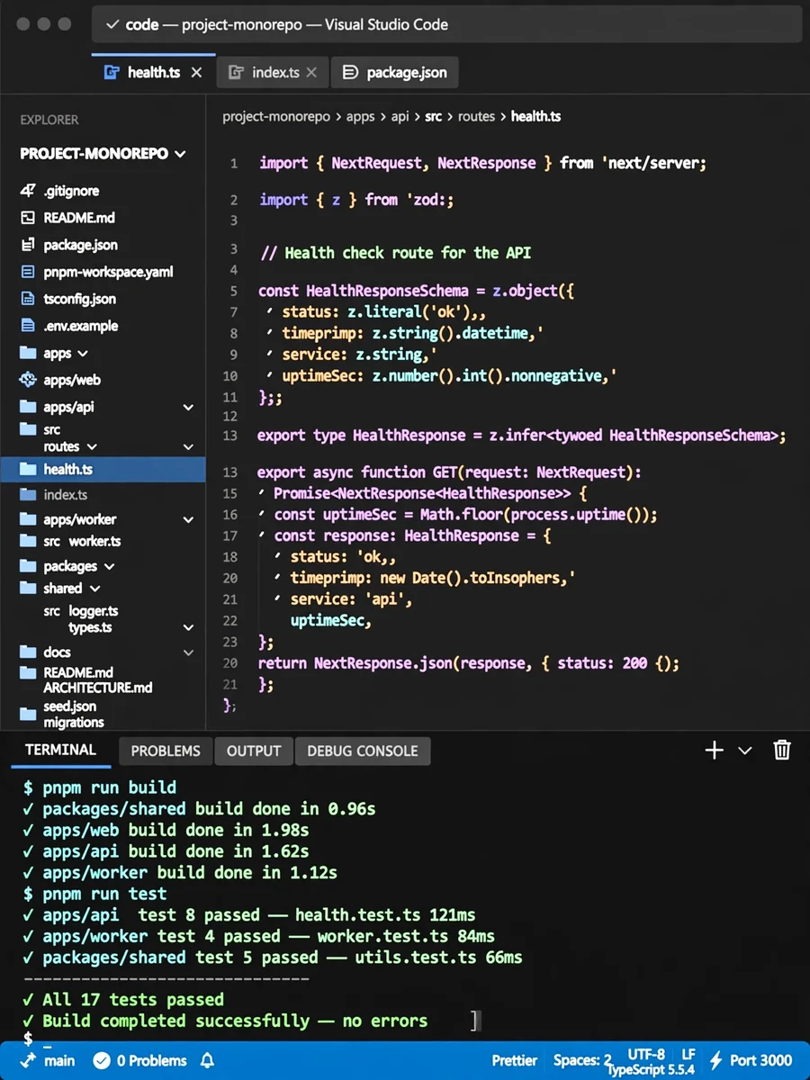Open the OUTPUT panel tab
The image size is (810, 1080).
coord(254,751)
